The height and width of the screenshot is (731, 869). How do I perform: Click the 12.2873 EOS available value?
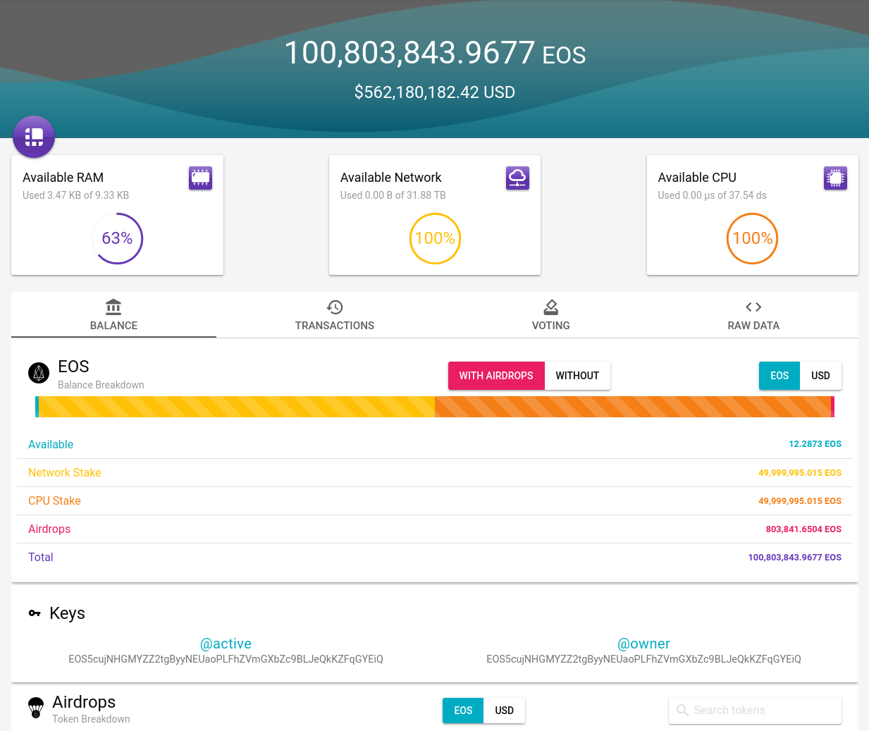pyautogui.click(x=815, y=444)
